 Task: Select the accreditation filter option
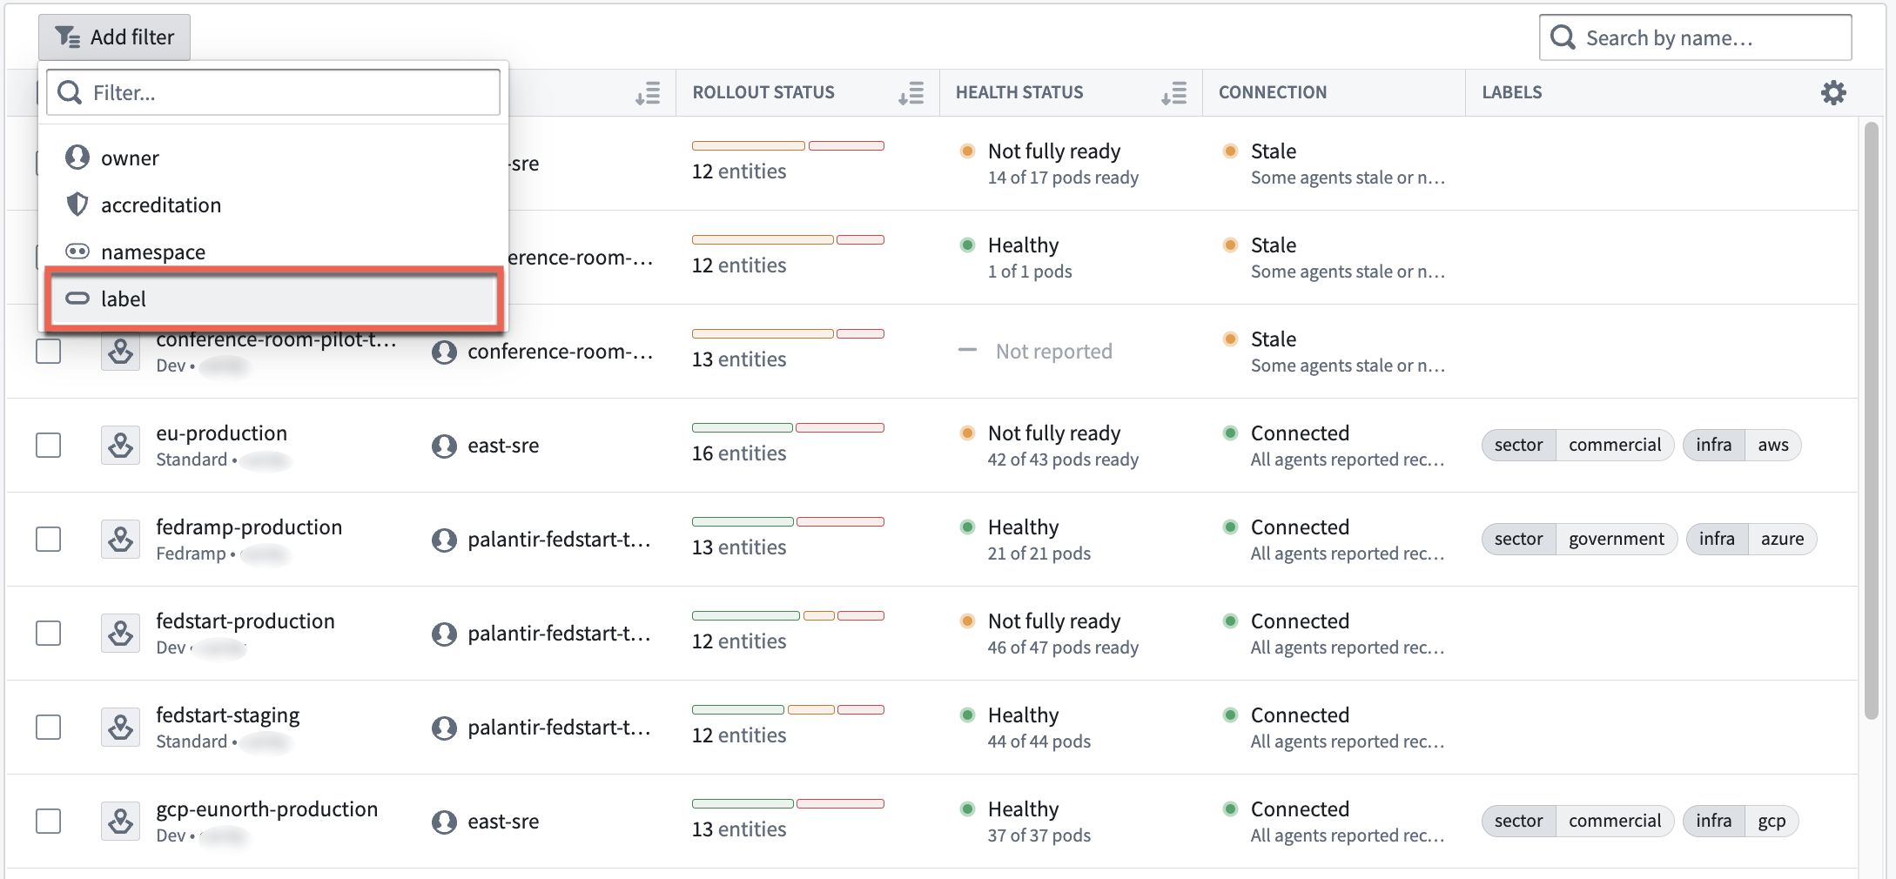coord(273,205)
